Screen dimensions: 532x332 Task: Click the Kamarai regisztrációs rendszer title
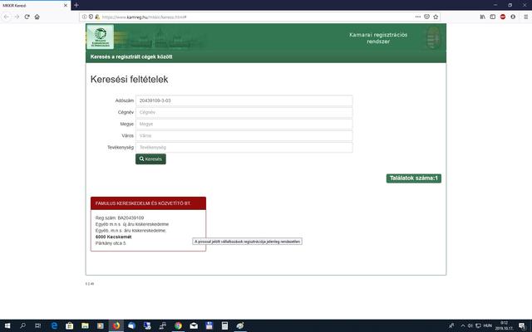[378, 38]
